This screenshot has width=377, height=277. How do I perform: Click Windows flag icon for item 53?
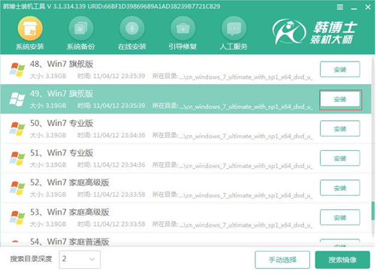pos(17,218)
